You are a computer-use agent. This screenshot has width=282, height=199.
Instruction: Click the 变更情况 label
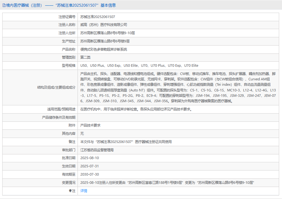pyautogui.click(x=69, y=183)
